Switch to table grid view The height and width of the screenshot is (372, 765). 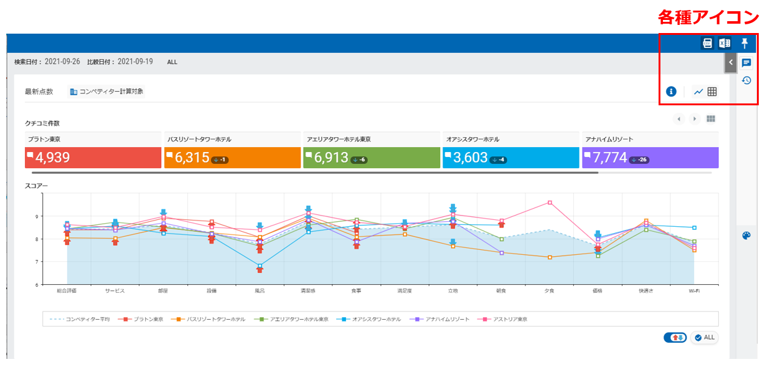point(712,92)
